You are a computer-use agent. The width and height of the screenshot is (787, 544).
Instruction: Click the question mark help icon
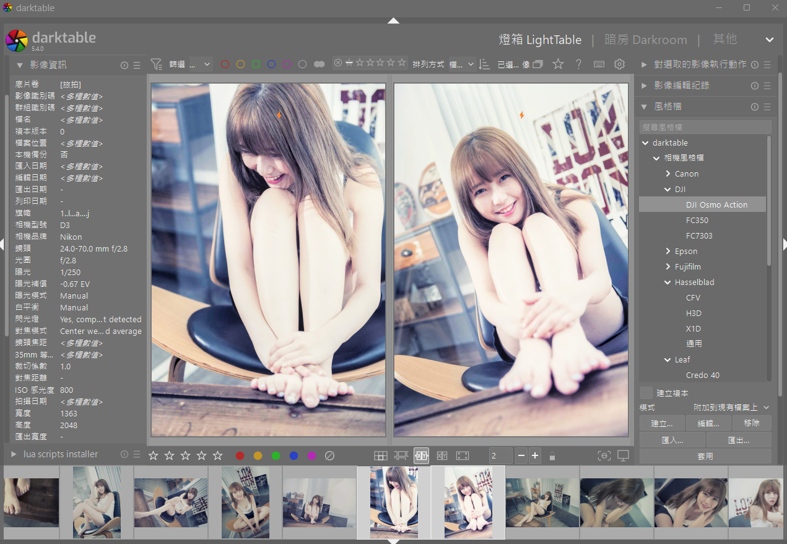tap(578, 64)
